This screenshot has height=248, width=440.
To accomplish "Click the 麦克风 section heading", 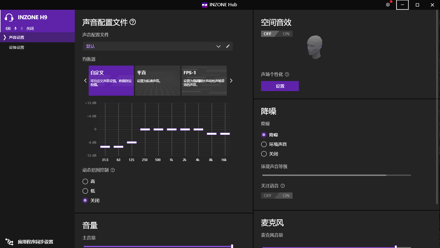I will click(x=272, y=223).
